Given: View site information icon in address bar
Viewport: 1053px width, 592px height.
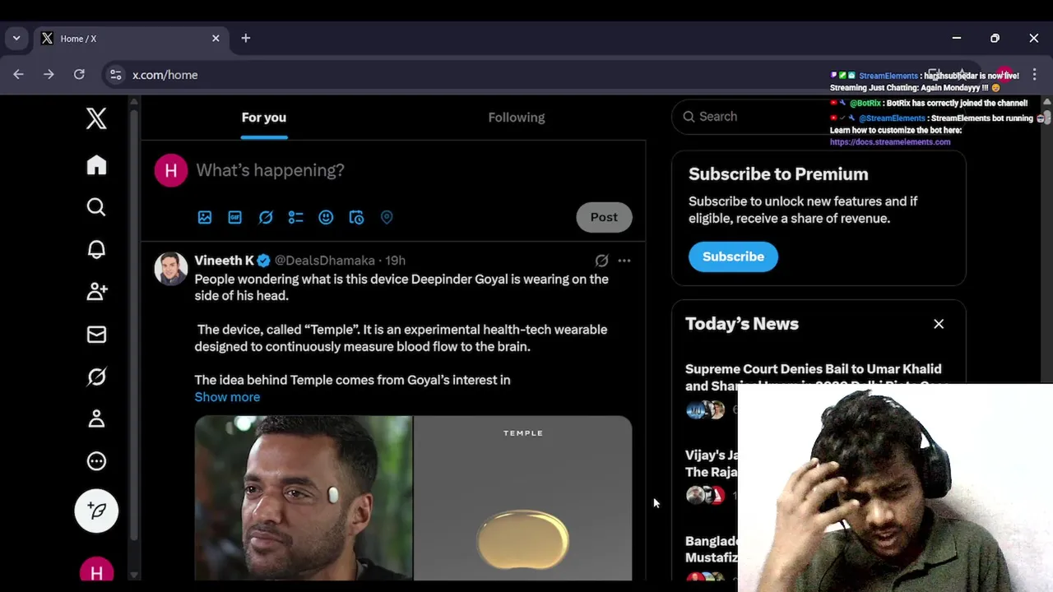Looking at the screenshot, I should 116,75.
